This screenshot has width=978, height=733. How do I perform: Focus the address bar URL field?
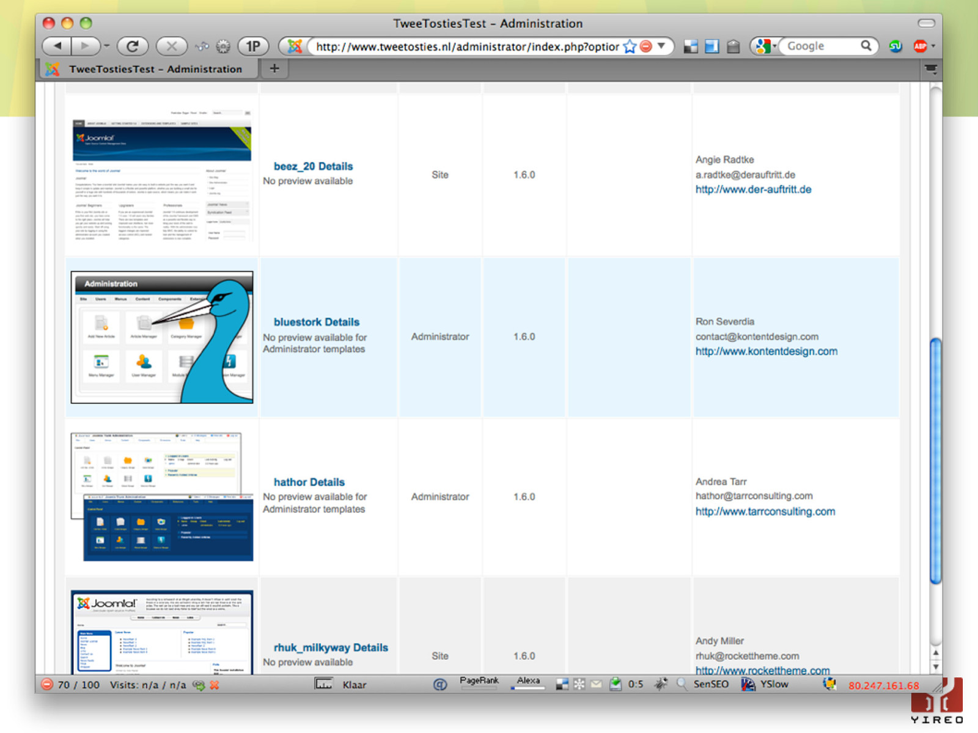tap(467, 46)
